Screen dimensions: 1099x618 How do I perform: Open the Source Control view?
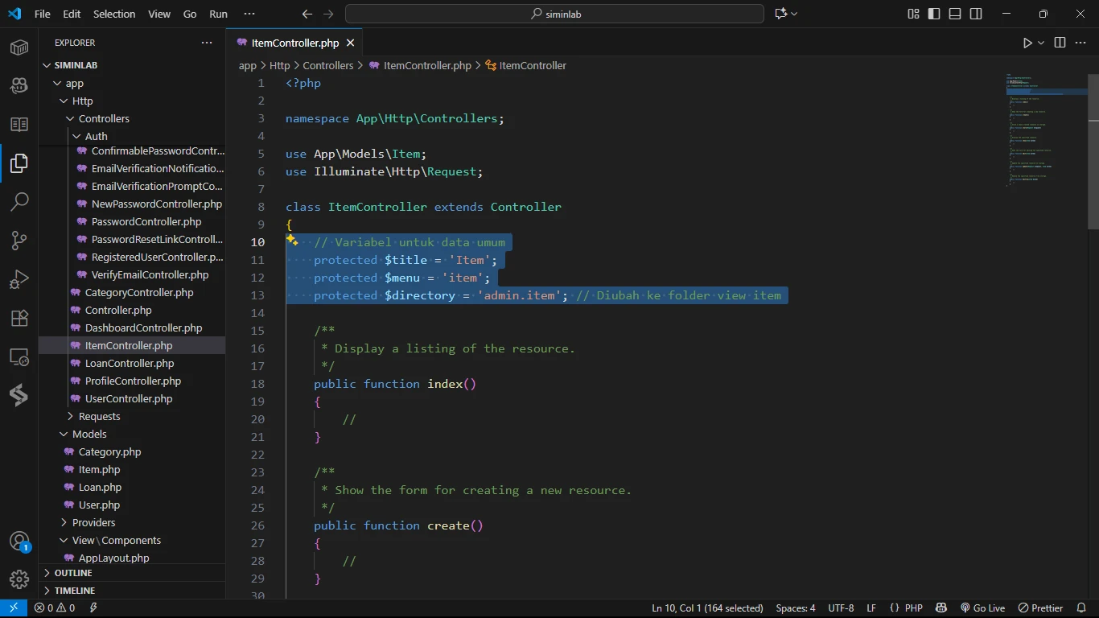[19, 240]
